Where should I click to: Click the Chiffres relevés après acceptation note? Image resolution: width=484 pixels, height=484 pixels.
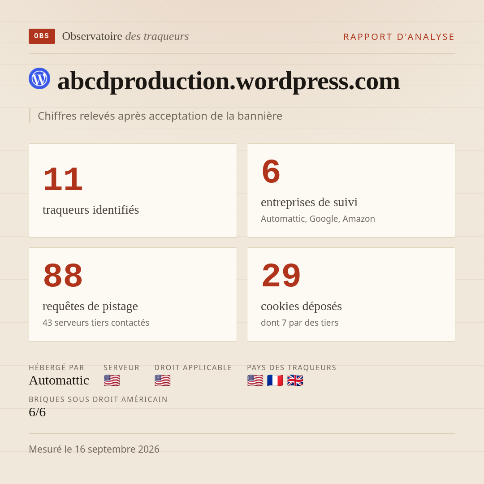coord(160,116)
